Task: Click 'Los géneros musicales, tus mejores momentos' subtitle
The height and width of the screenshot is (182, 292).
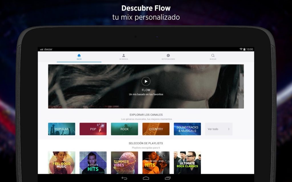Action: point(147,119)
